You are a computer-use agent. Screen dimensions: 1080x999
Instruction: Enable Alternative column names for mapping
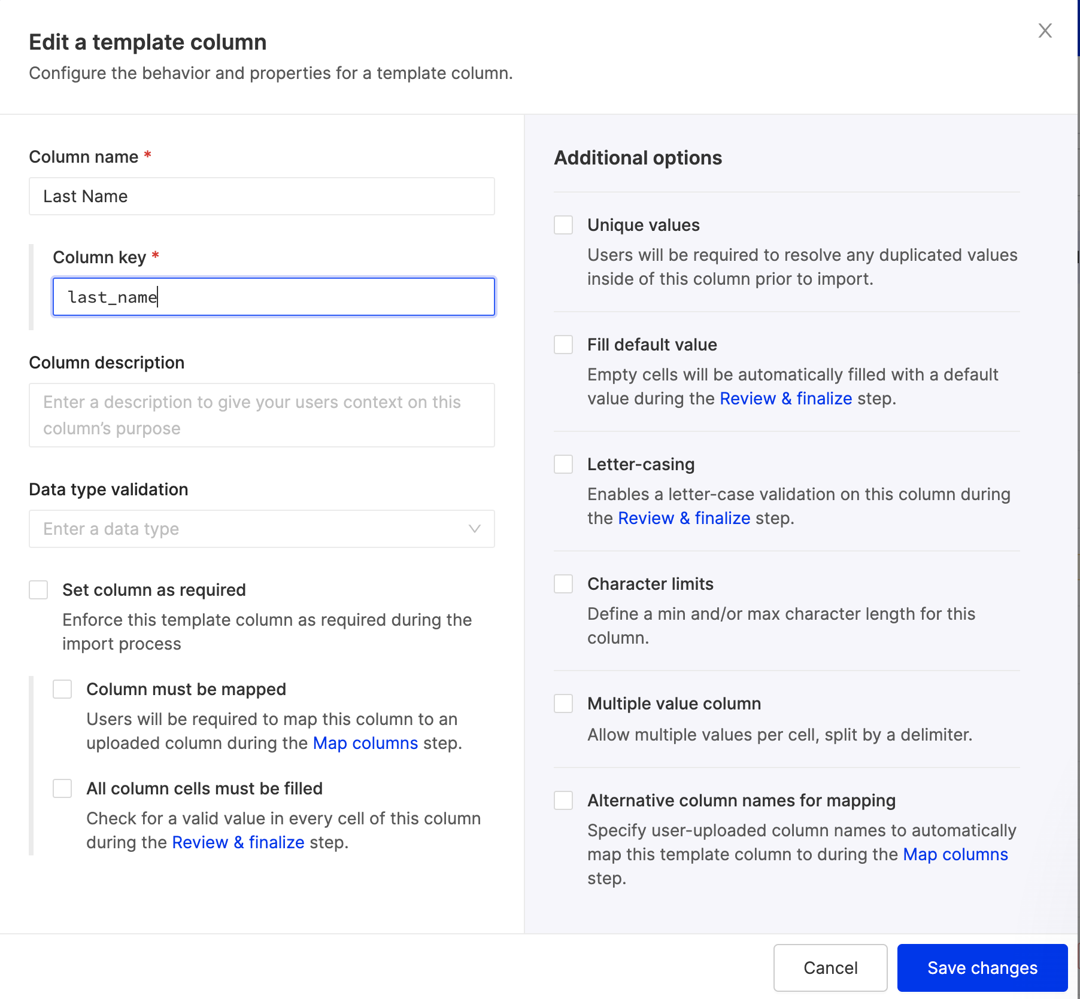pyautogui.click(x=563, y=801)
